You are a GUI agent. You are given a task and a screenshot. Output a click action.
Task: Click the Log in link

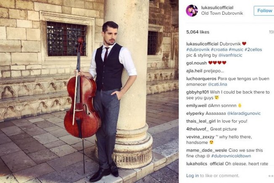[x=192, y=175]
